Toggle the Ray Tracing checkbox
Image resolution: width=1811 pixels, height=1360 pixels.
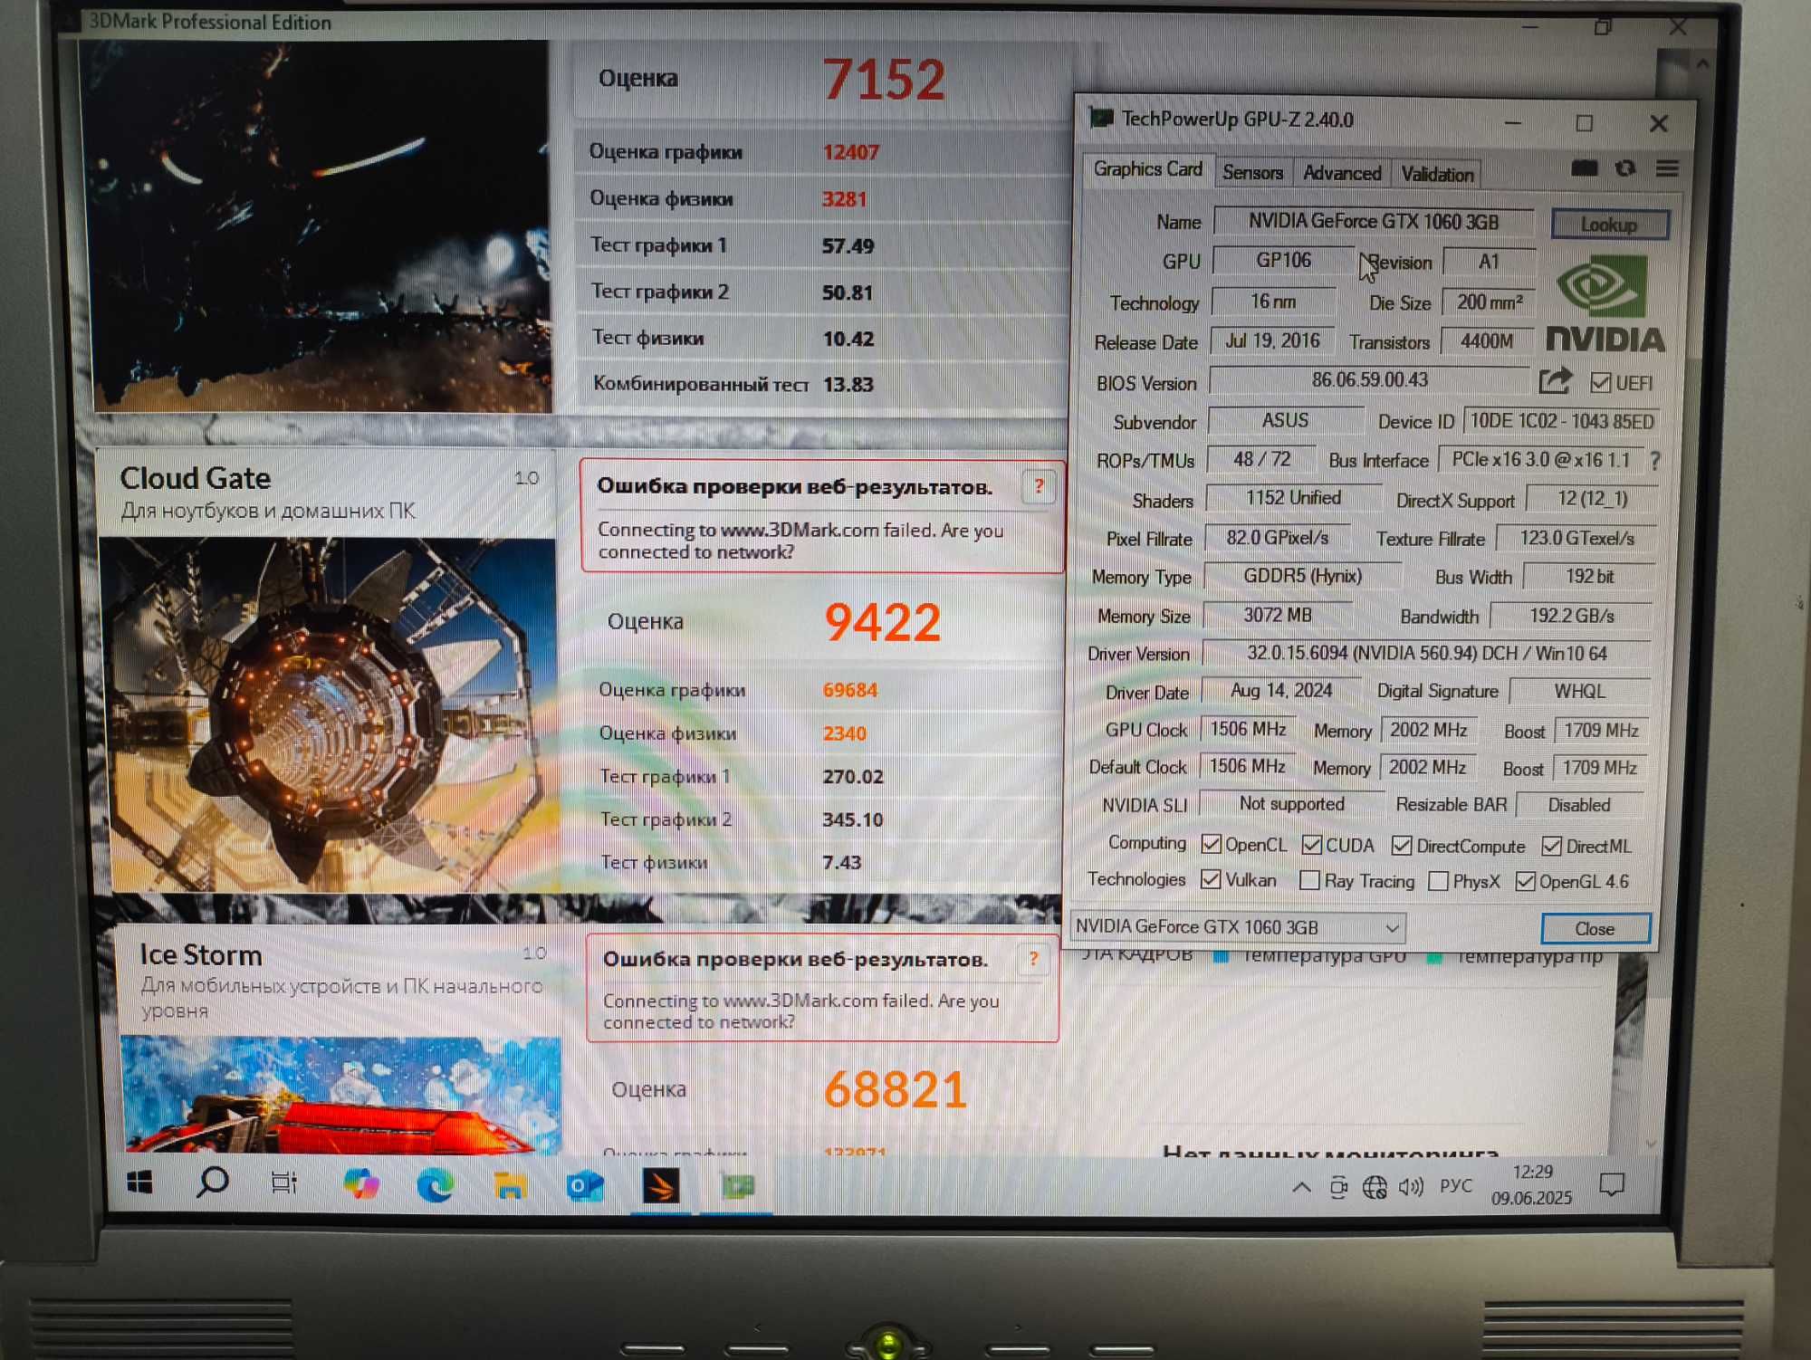[x=1309, y=880]
